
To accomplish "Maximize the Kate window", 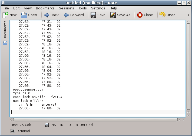I will (x=184, y=3).
